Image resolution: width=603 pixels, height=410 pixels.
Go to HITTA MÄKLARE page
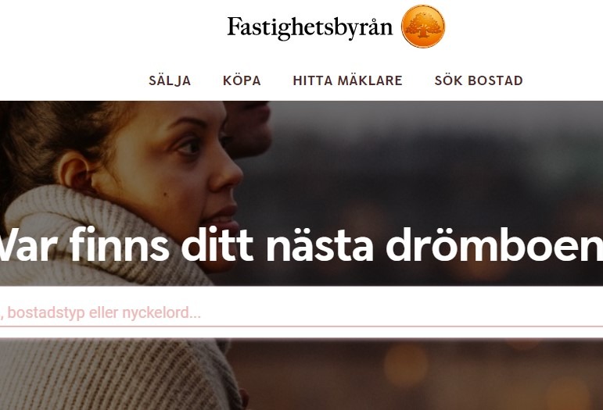348,80
